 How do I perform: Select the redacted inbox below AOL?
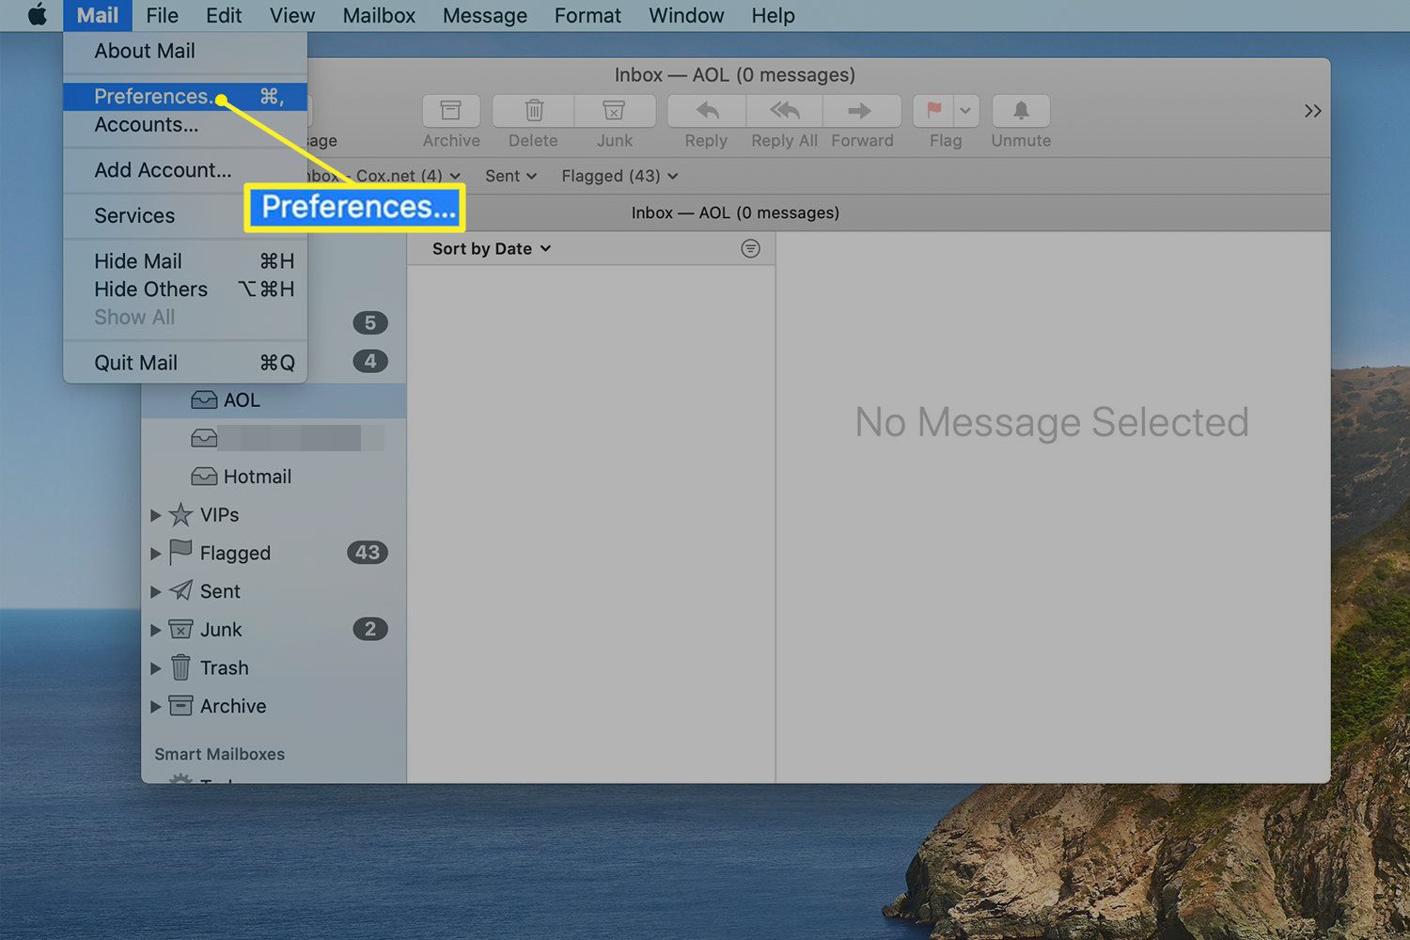coord(274,438)
